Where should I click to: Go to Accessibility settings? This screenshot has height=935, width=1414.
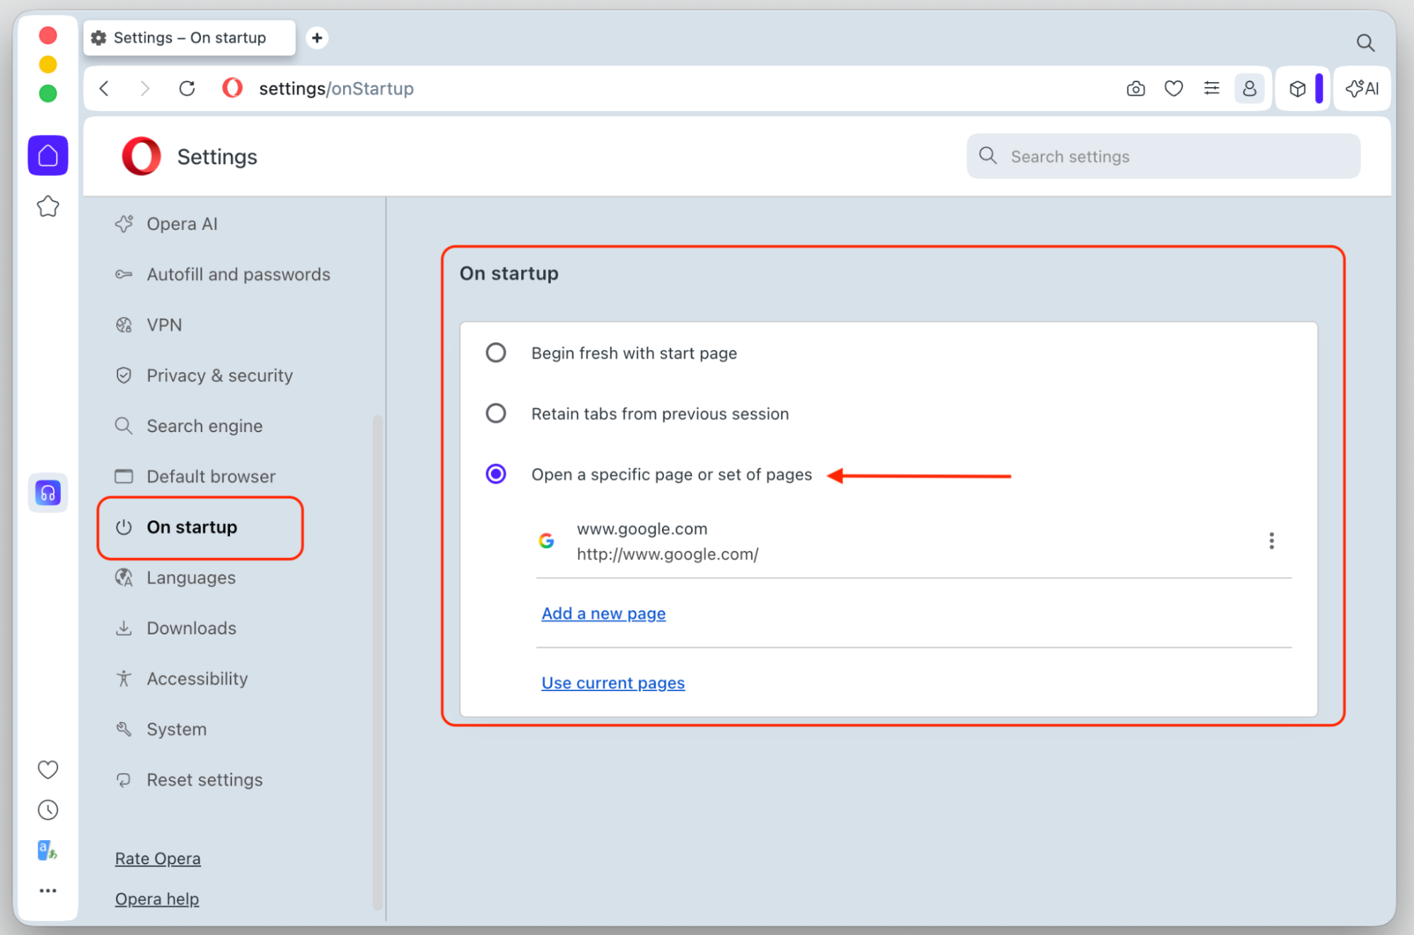pyautogui.click(x=181, y=679)
